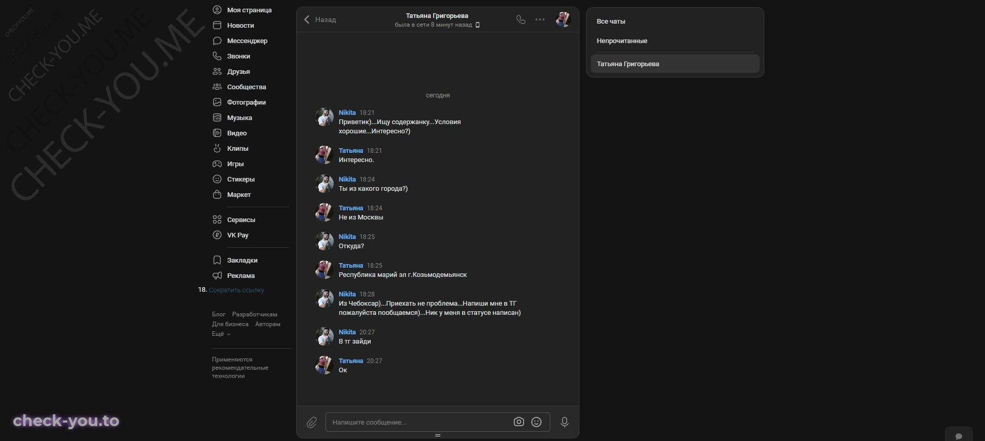Open the Маркет shopping bag icon

pyautogui.click(x=217, y=194)
